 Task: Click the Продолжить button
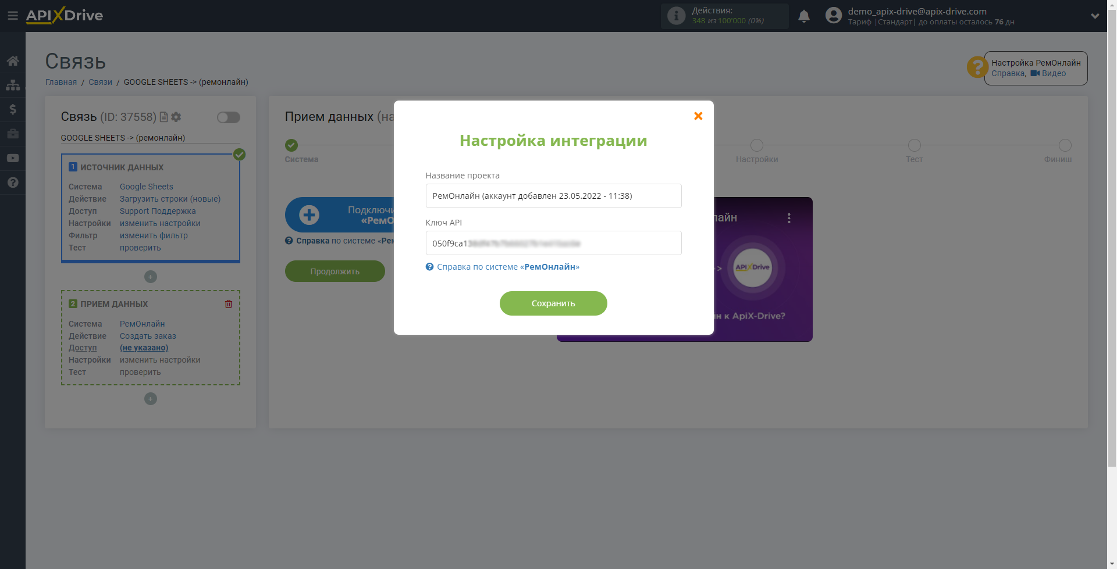pyautogui.click(x=335, y=271)
